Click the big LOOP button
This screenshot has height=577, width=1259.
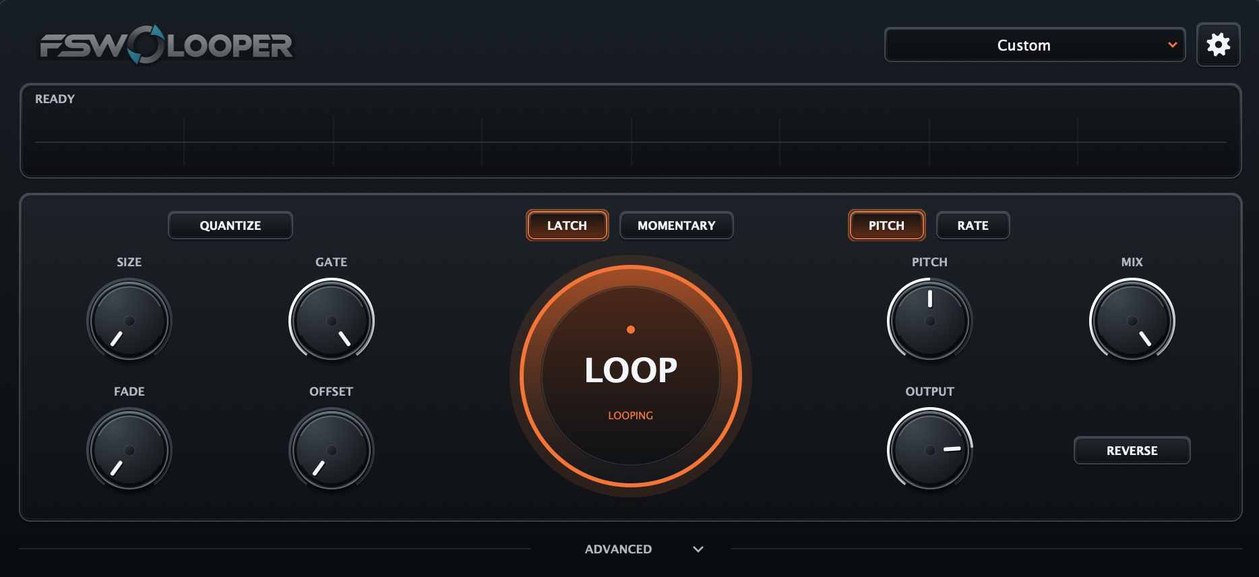coord(631,375)
